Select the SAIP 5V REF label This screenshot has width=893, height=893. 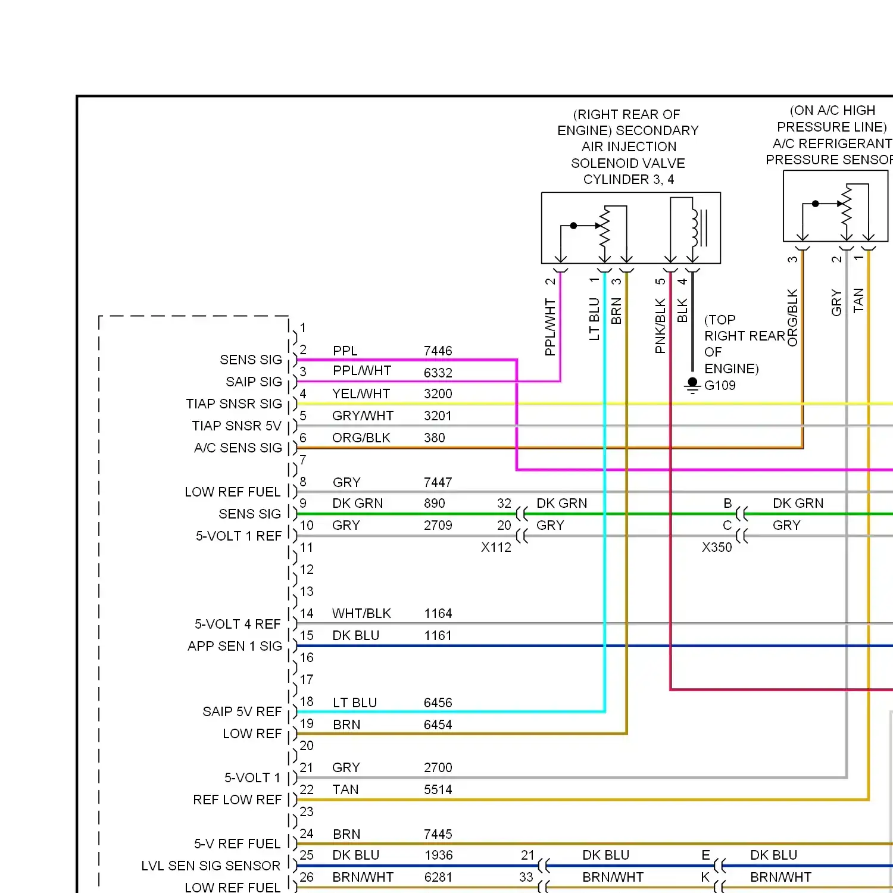click(242, 711)
